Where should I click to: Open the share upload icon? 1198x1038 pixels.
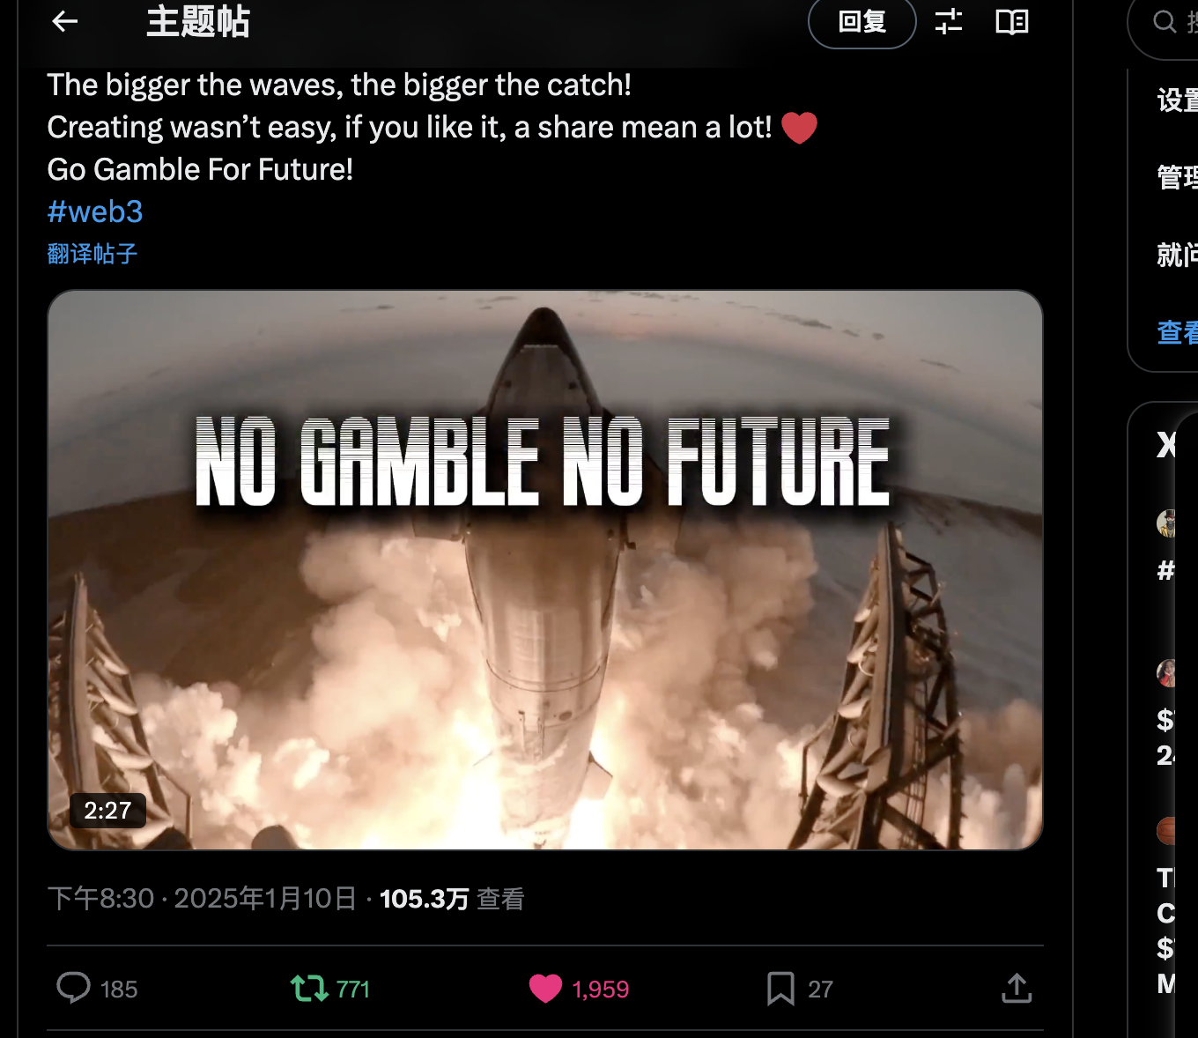pyautogui.click(x=1017, y=989)
